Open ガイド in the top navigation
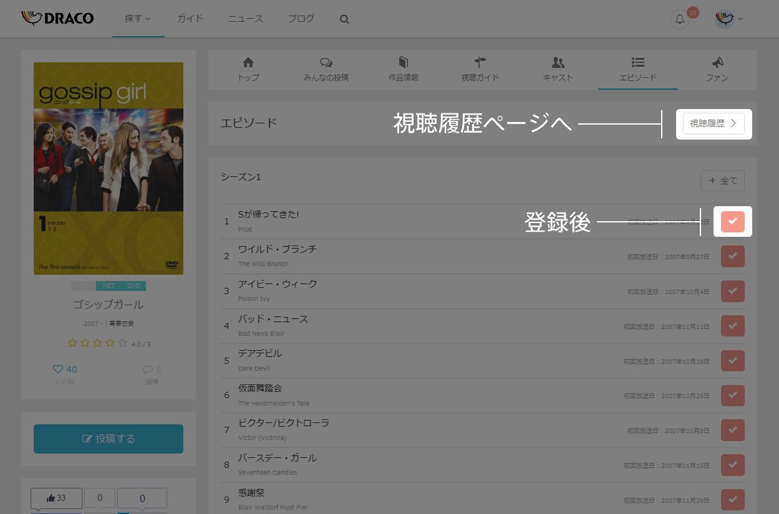The height and width of the screenshot is (514, 779). point(190,19)
